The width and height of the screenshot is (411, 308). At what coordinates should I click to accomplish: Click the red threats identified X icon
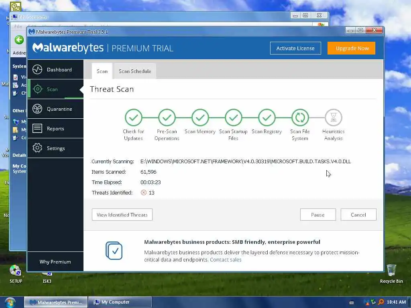(x=143, y=193)
